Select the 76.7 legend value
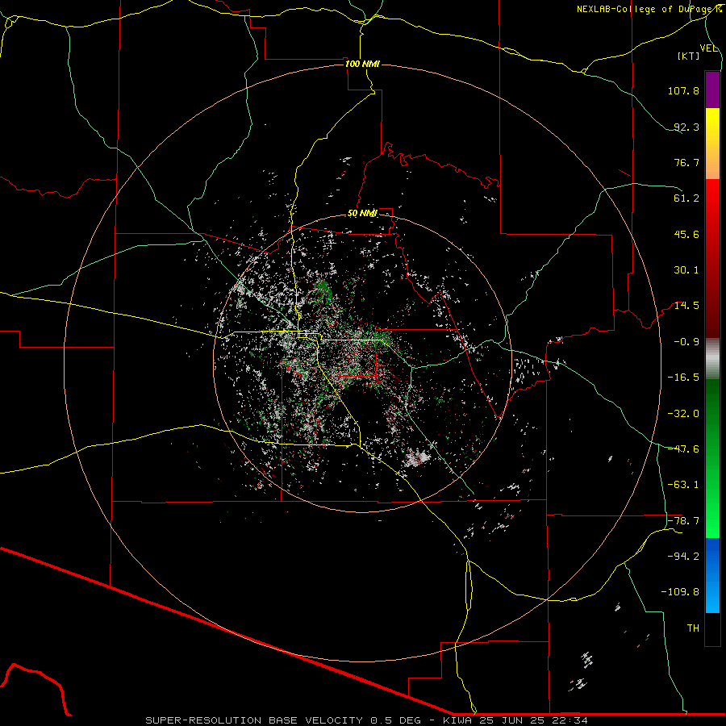The width and height of the screenshot is (726, 726). click(x=686, y=162)
